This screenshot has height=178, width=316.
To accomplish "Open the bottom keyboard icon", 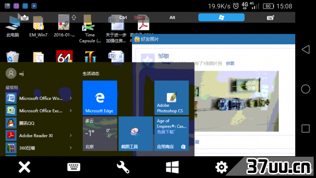I will (74, 167).
